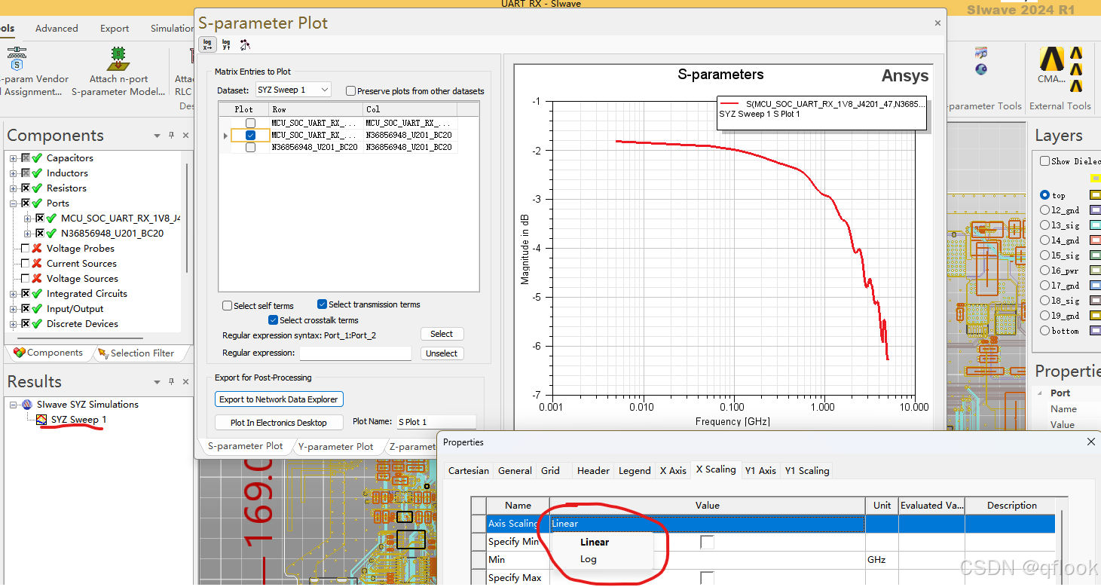Screen dimensions: 1101x587
Task: Collapse SIwave SYZ Simulations node
Action: pos(13,405)
